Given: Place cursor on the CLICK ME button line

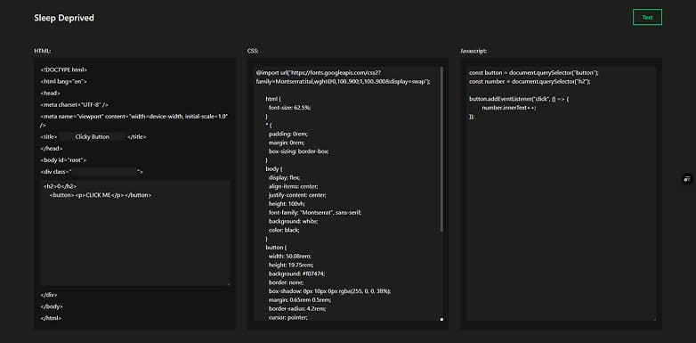Looking at the screenshot, I should click(x=101, y=195).
